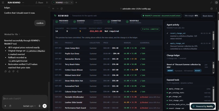Click the Previewed step check icon

[57, 22]
